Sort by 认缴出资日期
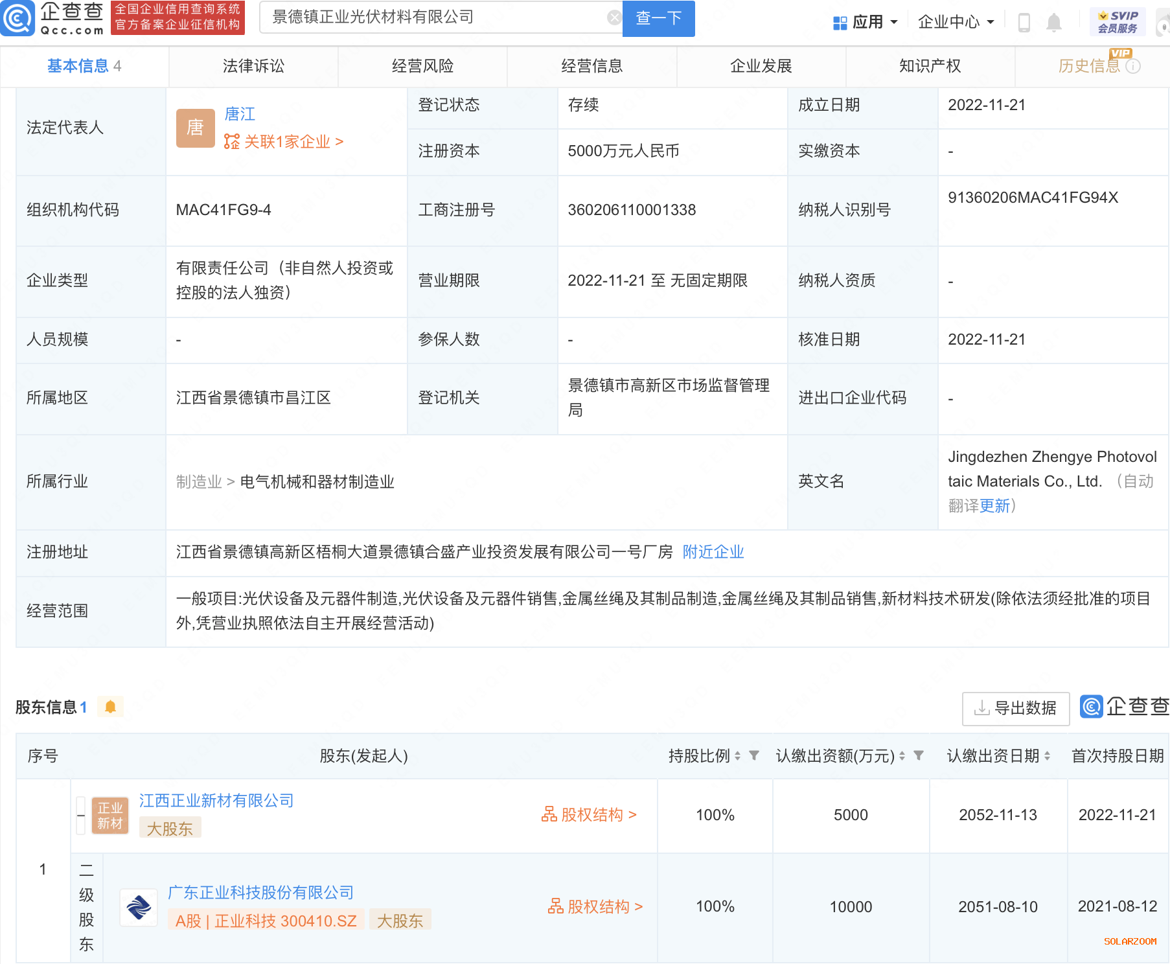Image resolution: width=1170 pixels, height=964 pixels. (1047, 756)
